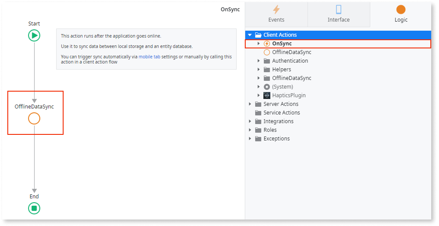Screen dimensions: 439x226
Task: Click the OnSync lightning action icon
Action: pyautogui.click(x=267, y=44)
